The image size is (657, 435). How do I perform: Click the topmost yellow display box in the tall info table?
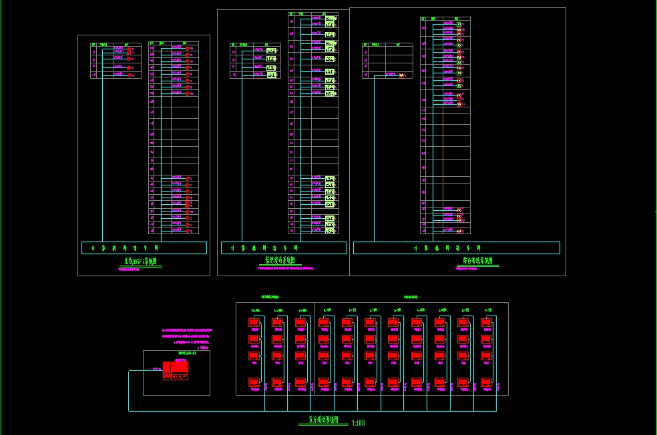tap(330, 17)
